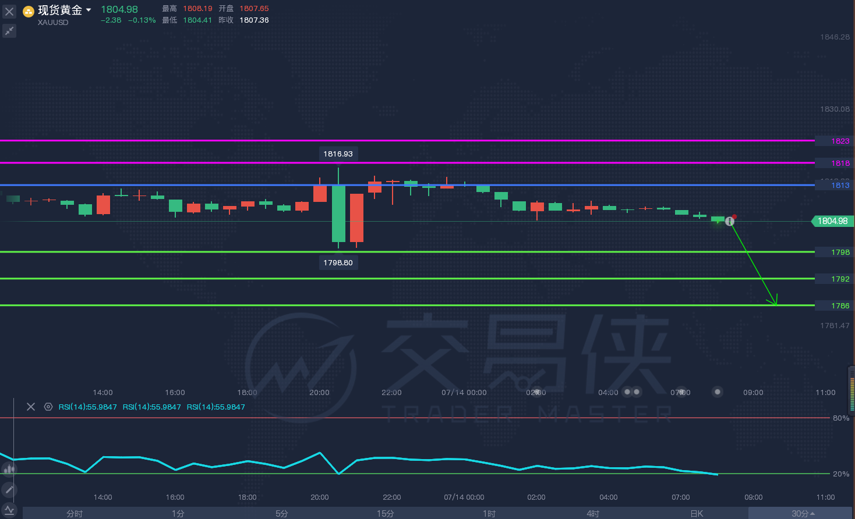Screen dimensions: 855x519
Task: Click the event marker at 07:00
Action: (x=680, y=392)
